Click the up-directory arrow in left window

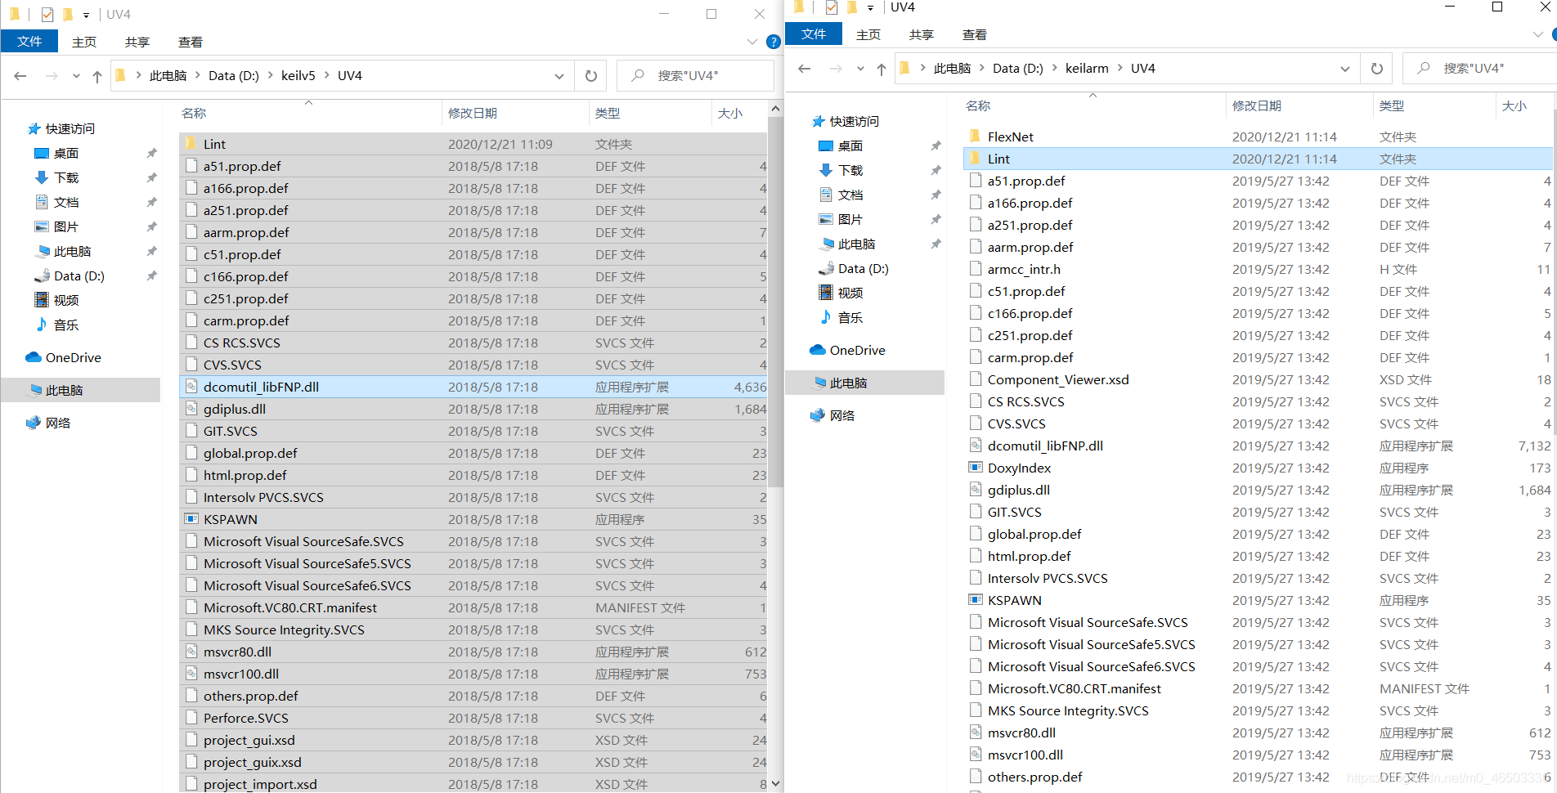[97, 76]
